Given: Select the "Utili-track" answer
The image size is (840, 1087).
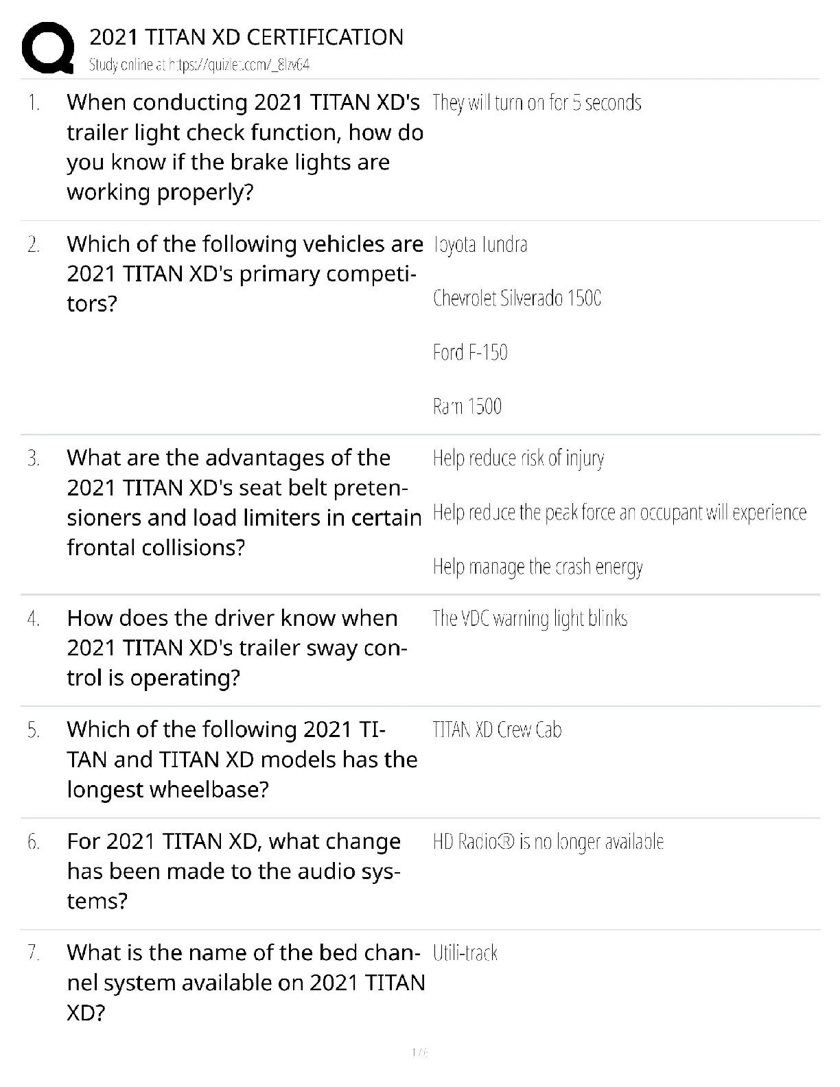Looking at the screenshot, I should [x=465, y=953].
